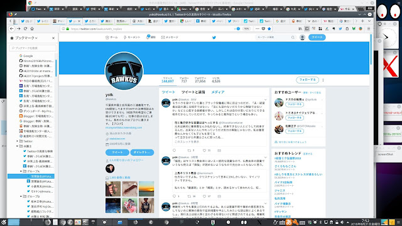Screen dimensions: 402x226
Task: Follow the first recommended user
Action: coord(295,105)
